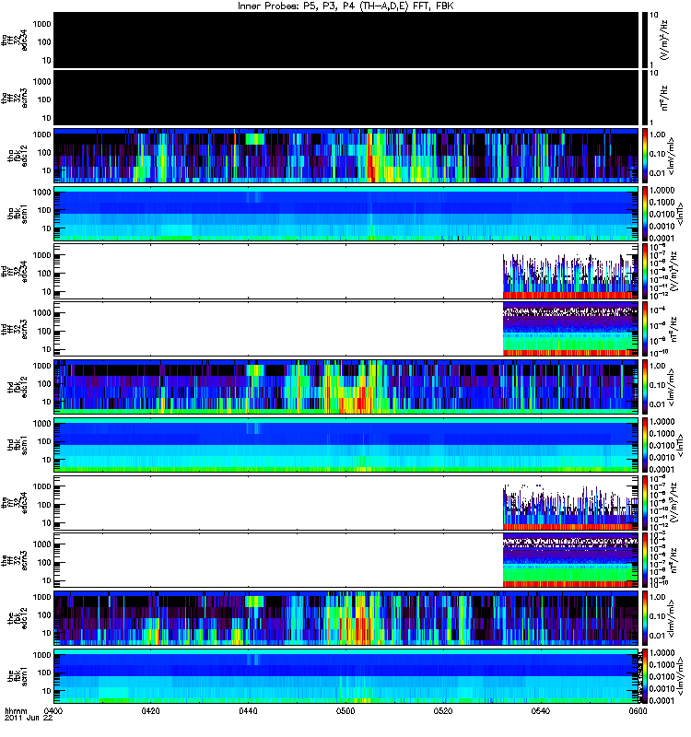This screenshot has height=737, width=691.
Task: Click the tha fbk edc12 color bar
Action: point(645,156)
